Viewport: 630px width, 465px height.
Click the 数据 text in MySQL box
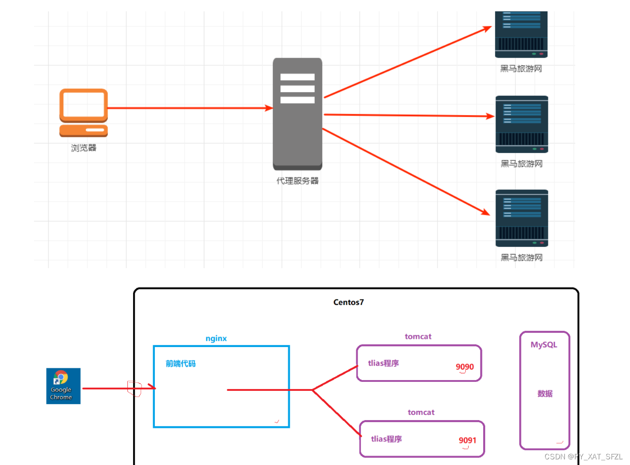click(545, 394)
